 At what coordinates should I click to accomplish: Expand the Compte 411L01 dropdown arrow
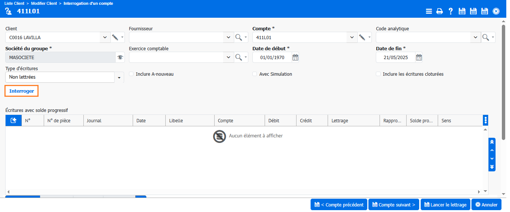[352, 37]
